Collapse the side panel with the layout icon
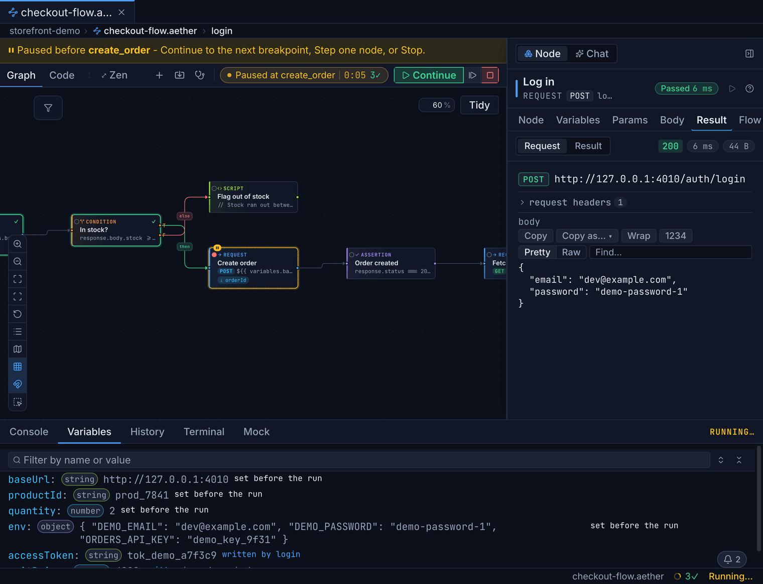 [x=749, y=54]
